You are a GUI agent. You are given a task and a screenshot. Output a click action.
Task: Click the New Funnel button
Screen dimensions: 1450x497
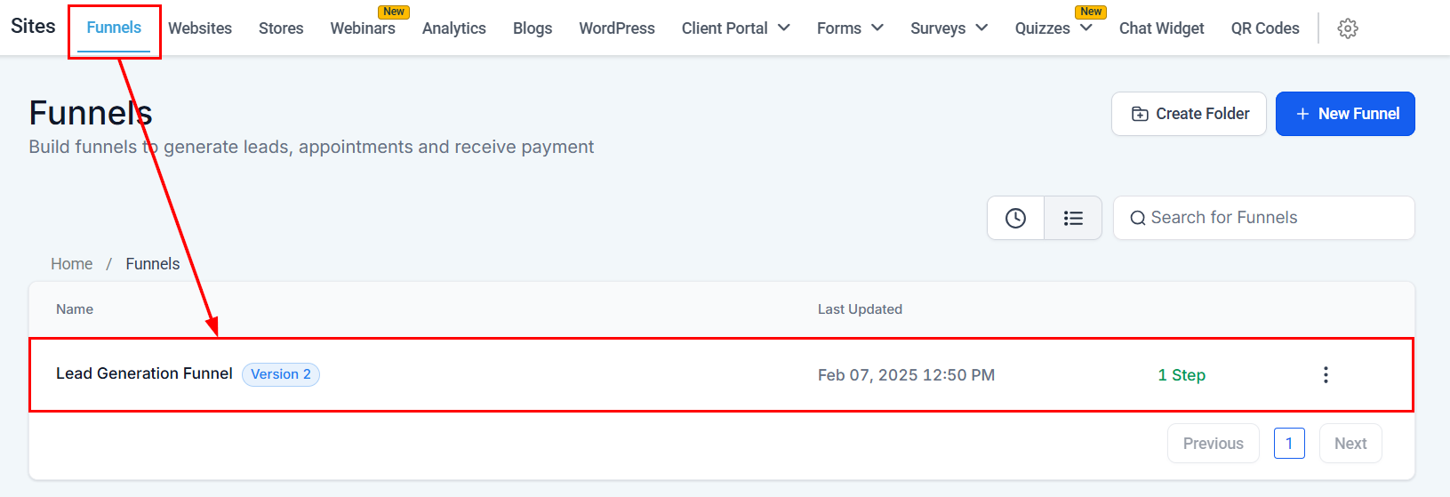pos(1345,114)
